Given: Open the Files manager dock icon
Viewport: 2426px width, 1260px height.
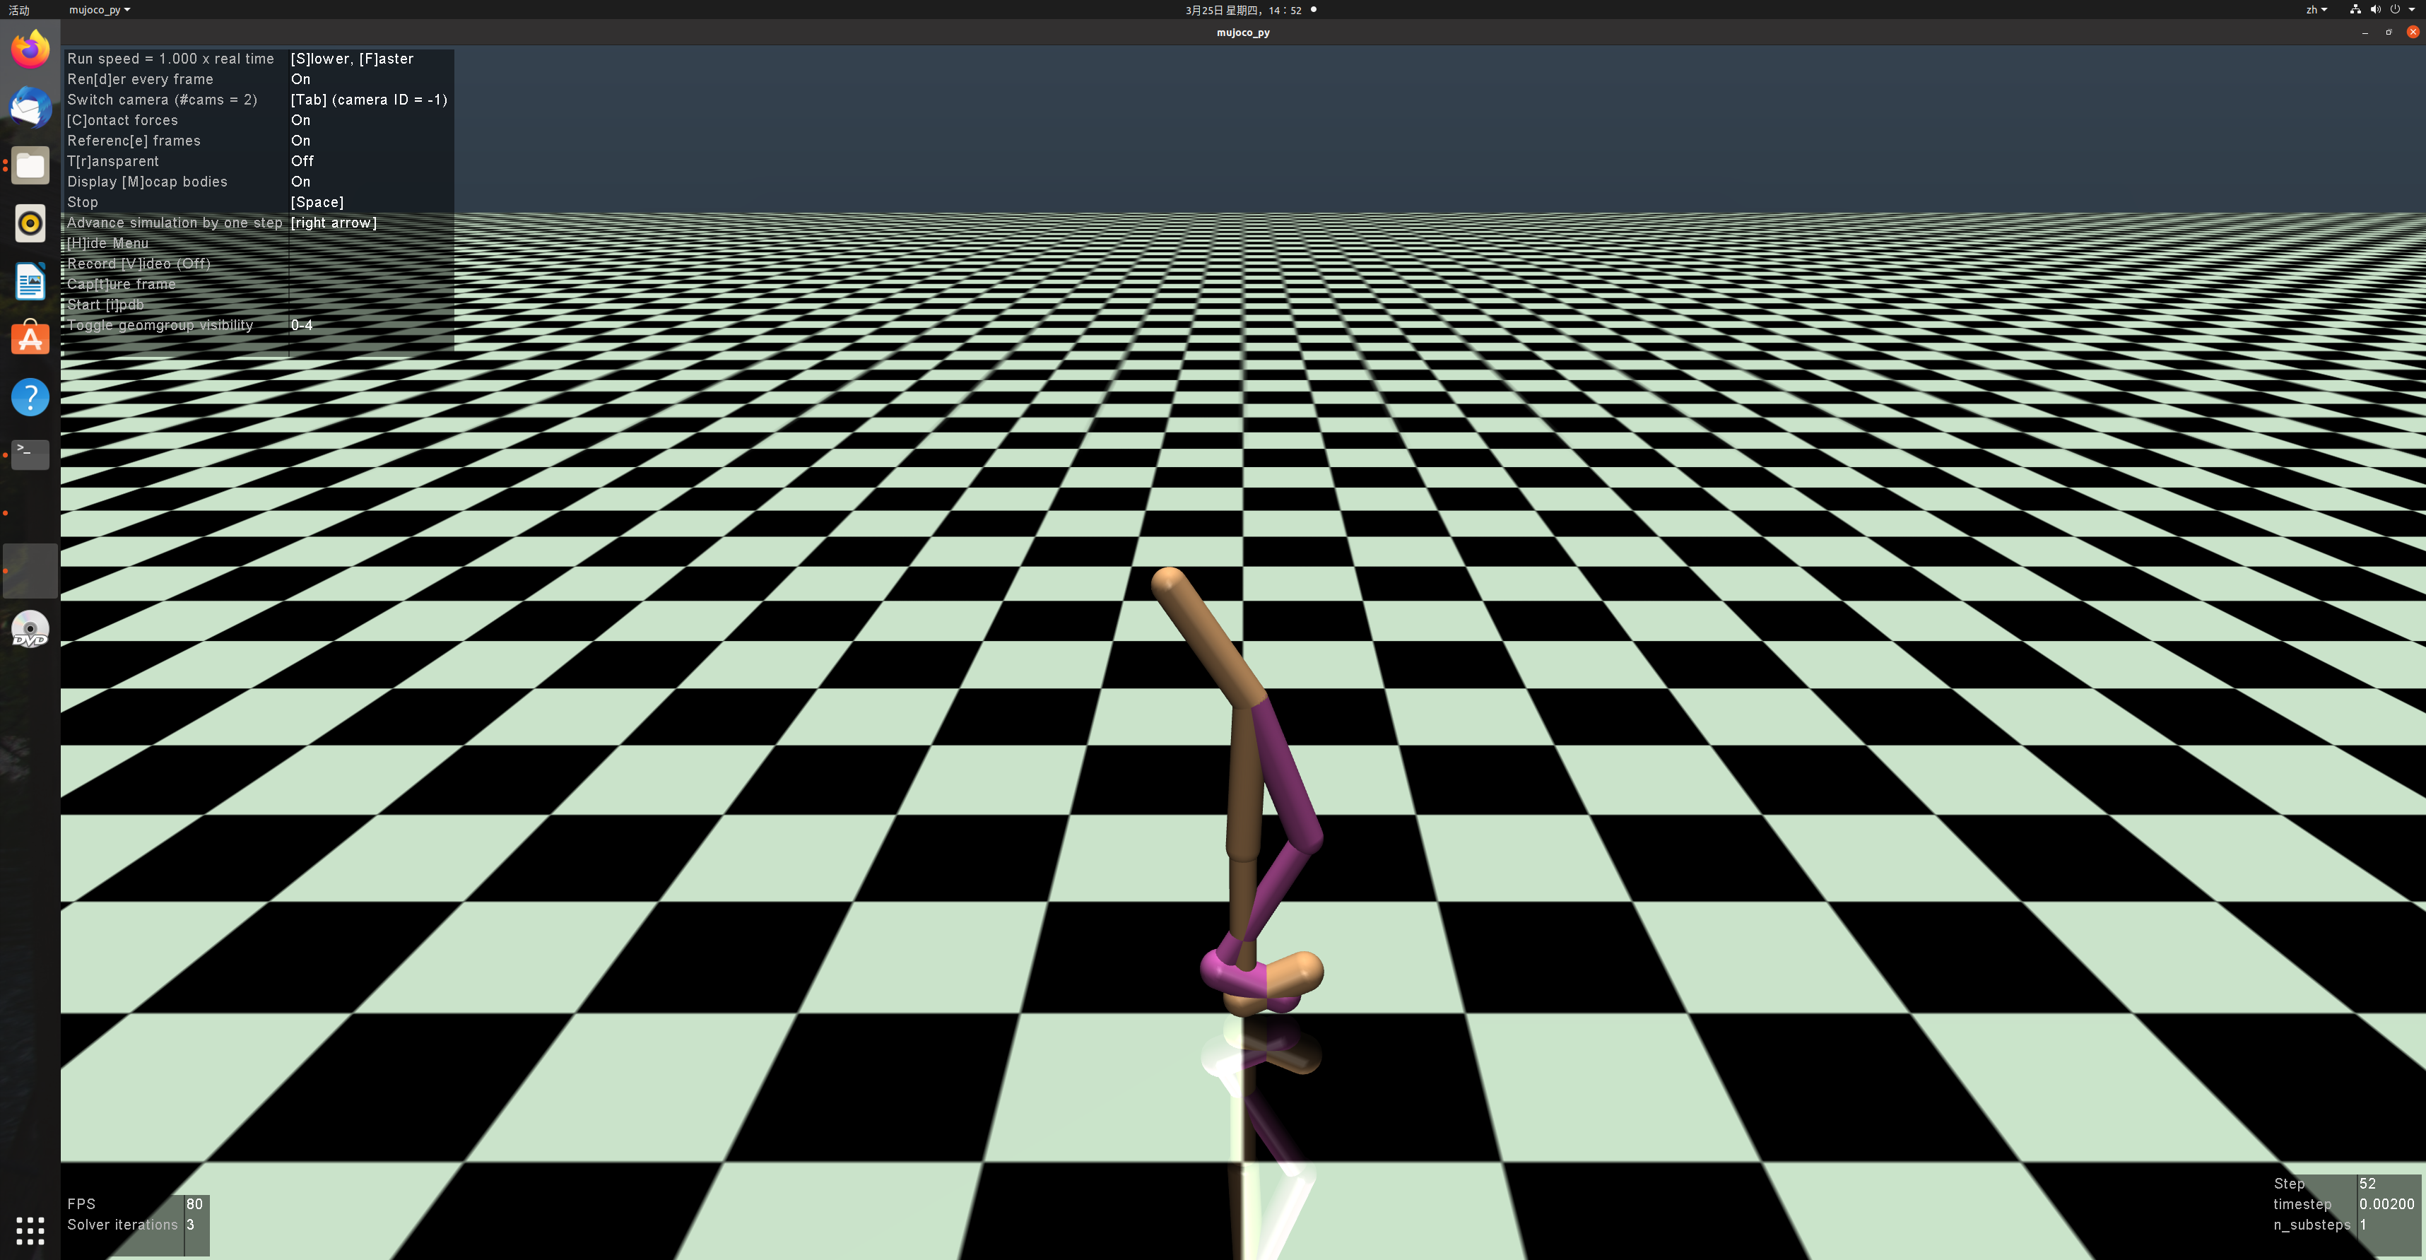Looking at the screenshot, I should [30, 166].
